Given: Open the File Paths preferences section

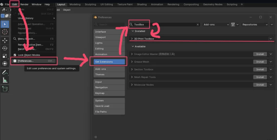Looking at the screenshot, I should pos(109,112).
